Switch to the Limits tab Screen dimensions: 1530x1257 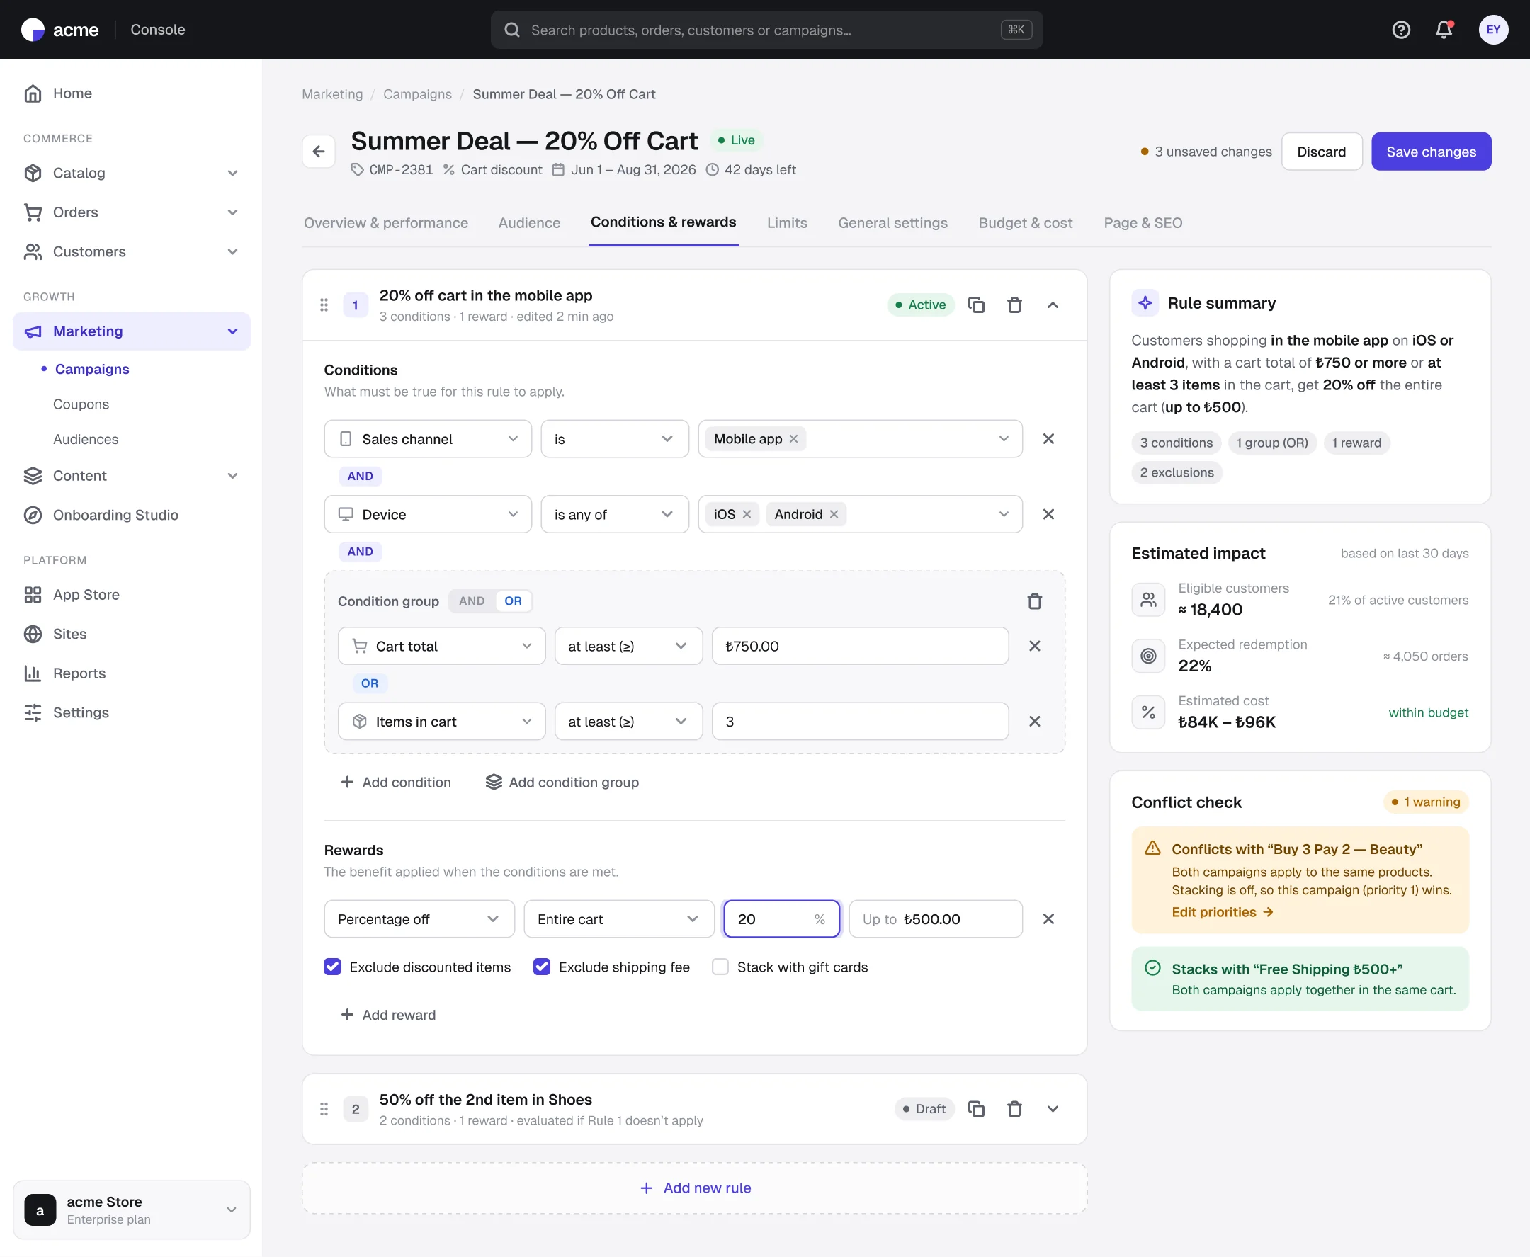(x=787, y=223)
